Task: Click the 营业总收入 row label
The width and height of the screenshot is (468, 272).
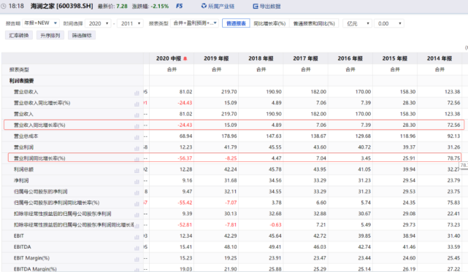Action: click(x=26, y=92)
